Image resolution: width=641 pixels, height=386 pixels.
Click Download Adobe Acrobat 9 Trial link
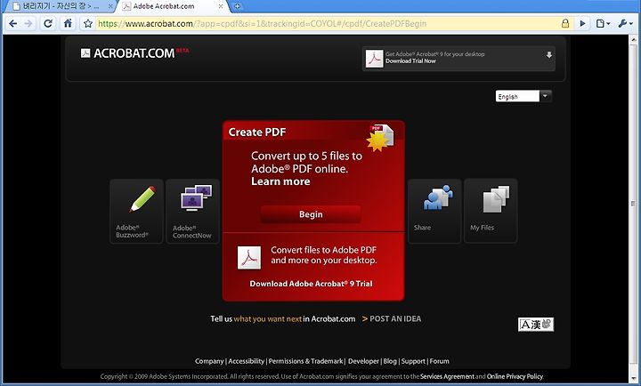(311, 284)
